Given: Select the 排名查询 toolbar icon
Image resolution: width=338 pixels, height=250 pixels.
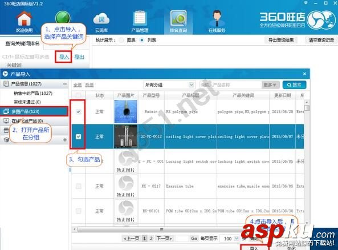Looking at the screenshot, I should (x=178, y=22).
